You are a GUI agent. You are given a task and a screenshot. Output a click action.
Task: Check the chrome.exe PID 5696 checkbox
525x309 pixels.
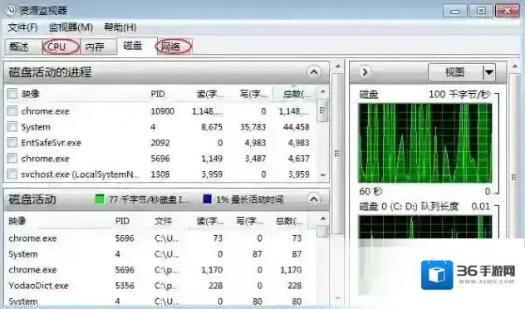12,159
